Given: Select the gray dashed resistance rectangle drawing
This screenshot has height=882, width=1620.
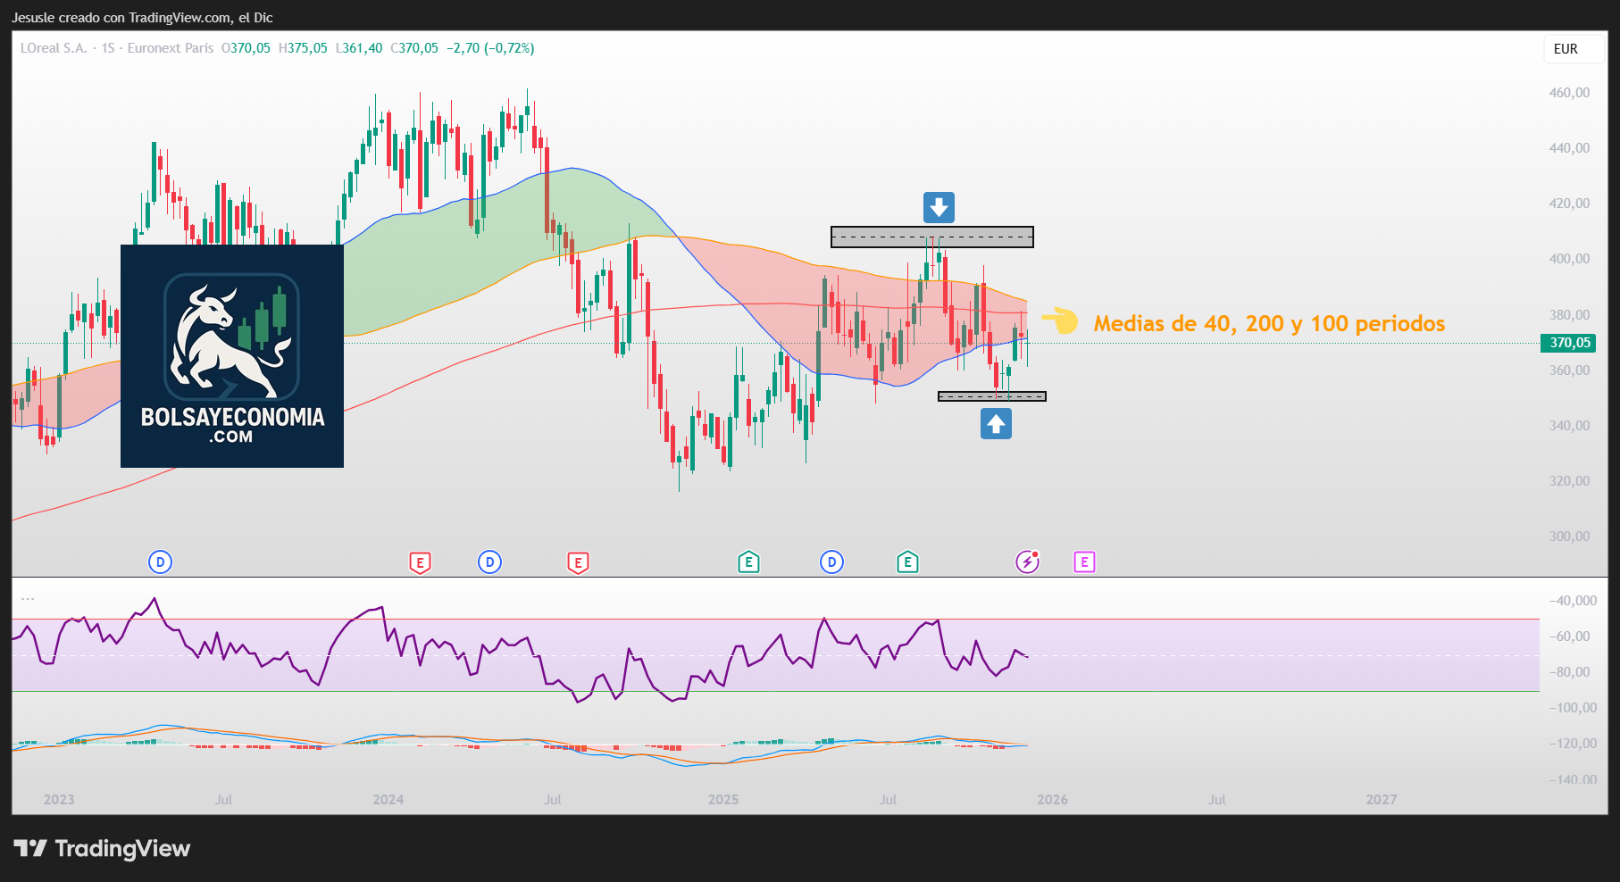Looking at the screenshot, I should (x=931, y=237).
